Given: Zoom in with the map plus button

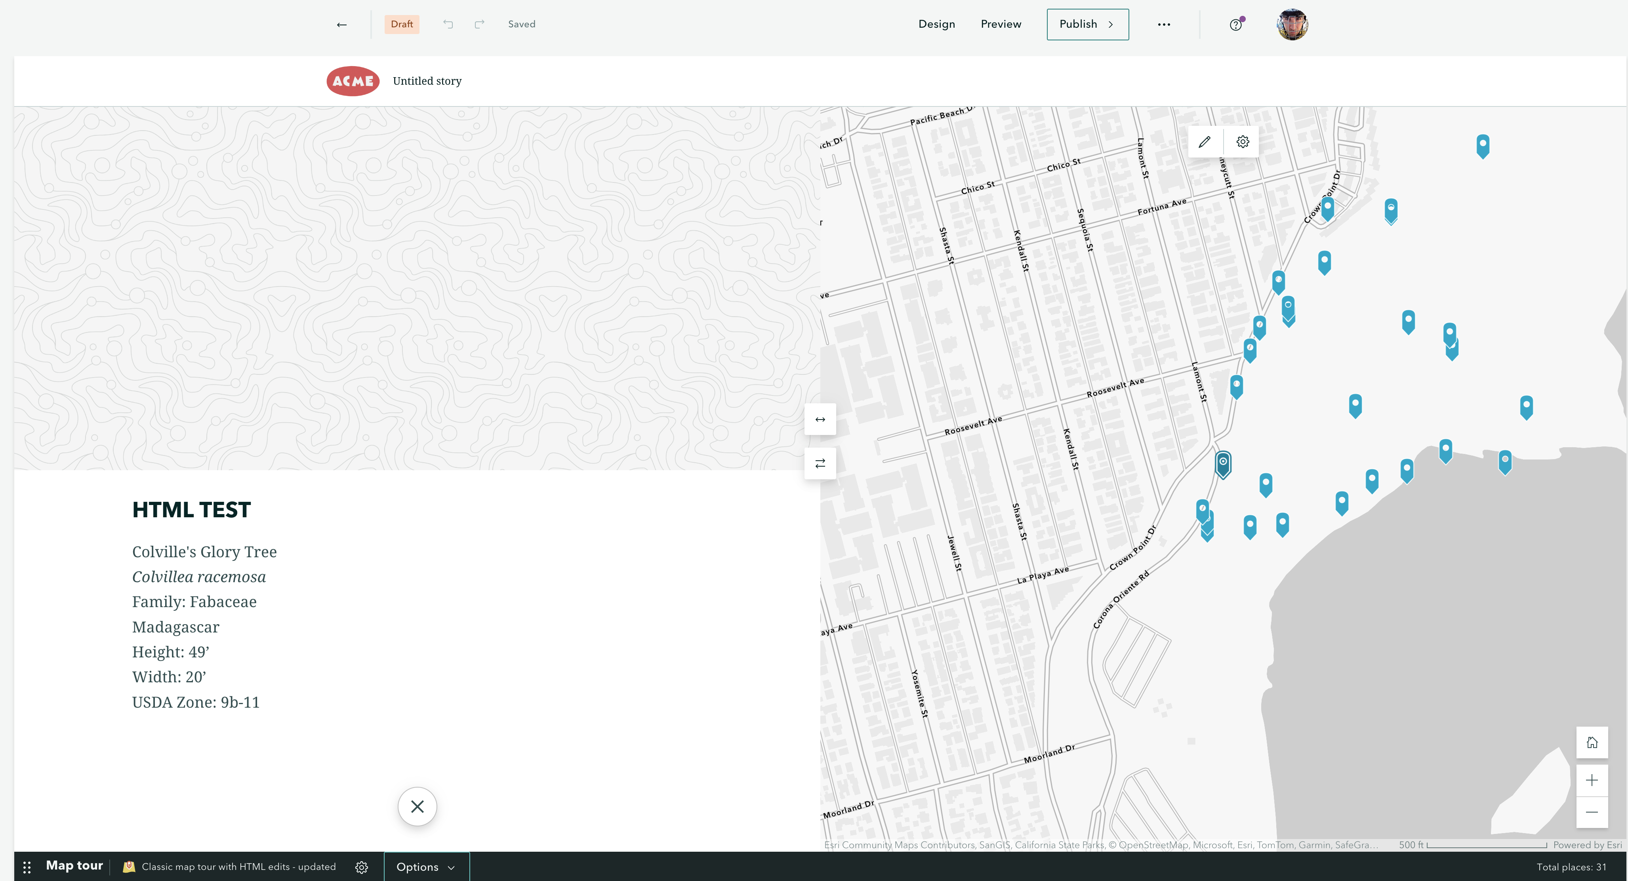Looking at the screenshot, I should coord(1591,780).
